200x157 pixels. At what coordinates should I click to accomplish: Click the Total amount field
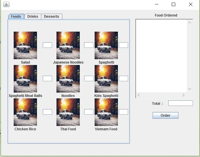180,103
